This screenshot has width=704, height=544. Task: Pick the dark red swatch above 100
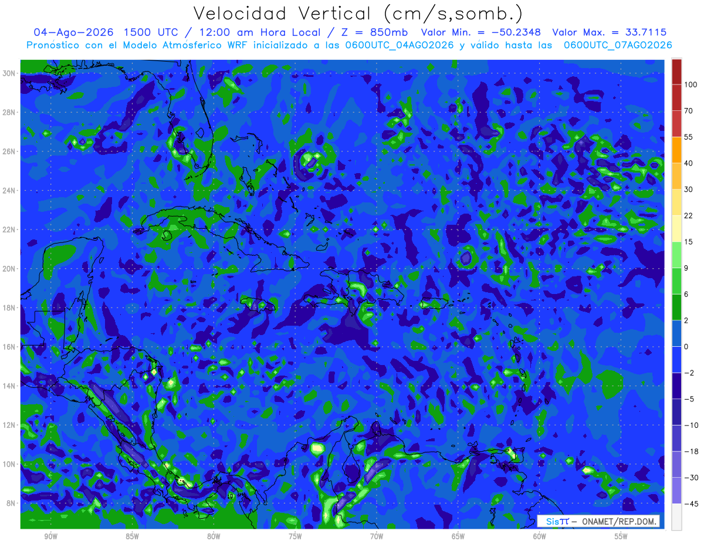pyautogui.click(x=676, y=72)
